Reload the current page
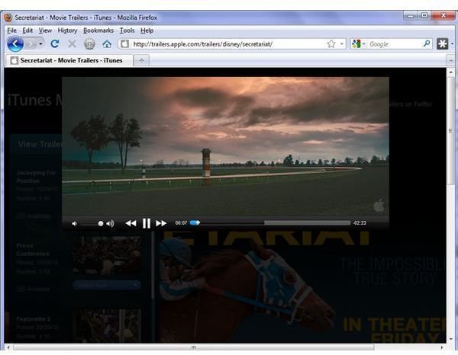Screen dimensions: 458x355 (x=55, y=44)
